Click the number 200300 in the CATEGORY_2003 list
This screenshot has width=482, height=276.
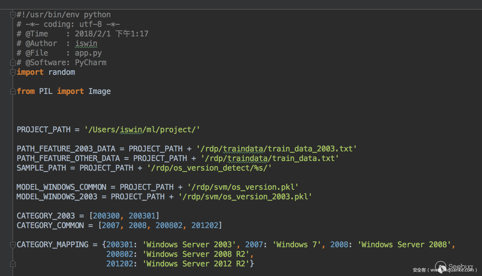click(106, 216)
